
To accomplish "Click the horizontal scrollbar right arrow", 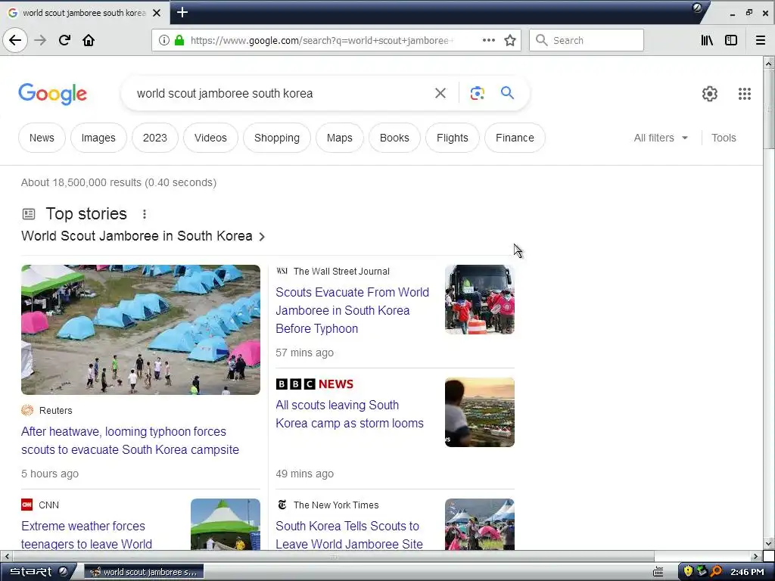I will pyautogui.click(x=756, y=556).
